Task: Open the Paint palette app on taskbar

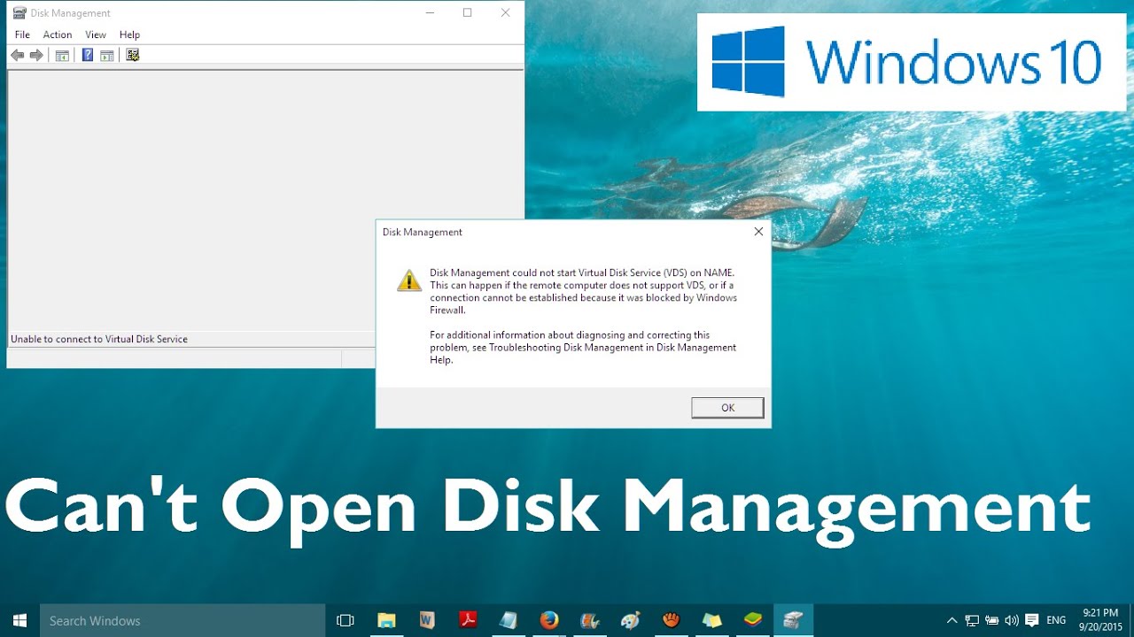Action: (631, 620)
